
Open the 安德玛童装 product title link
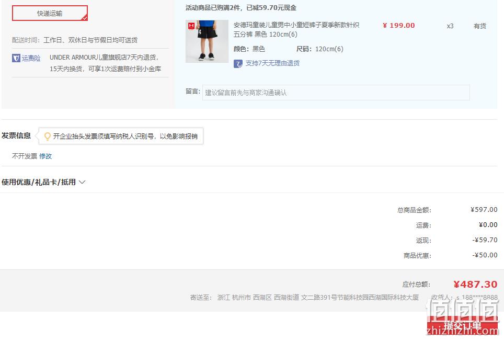296,30
